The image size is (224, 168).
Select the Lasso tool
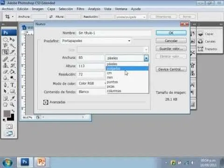(x=6, y=46)
